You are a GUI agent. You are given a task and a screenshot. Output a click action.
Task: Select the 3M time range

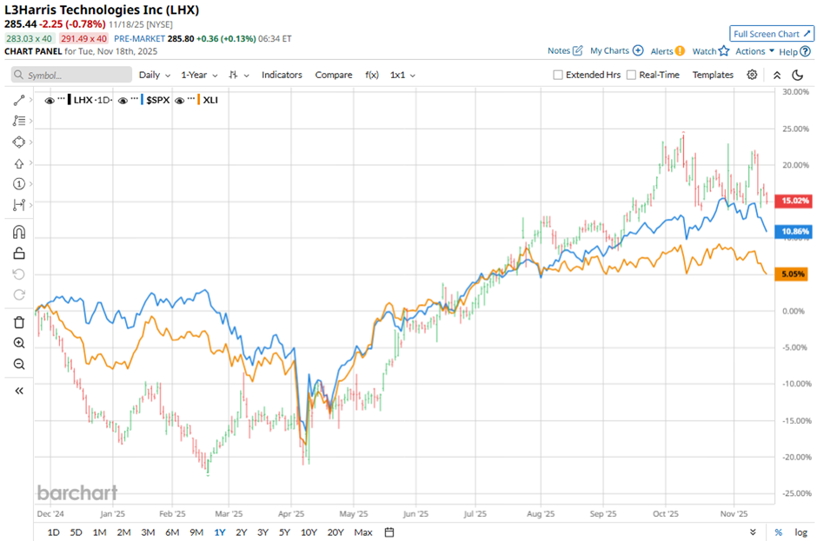[148, 532]
